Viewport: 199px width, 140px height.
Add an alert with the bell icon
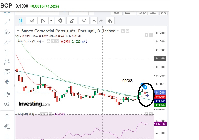110,21
